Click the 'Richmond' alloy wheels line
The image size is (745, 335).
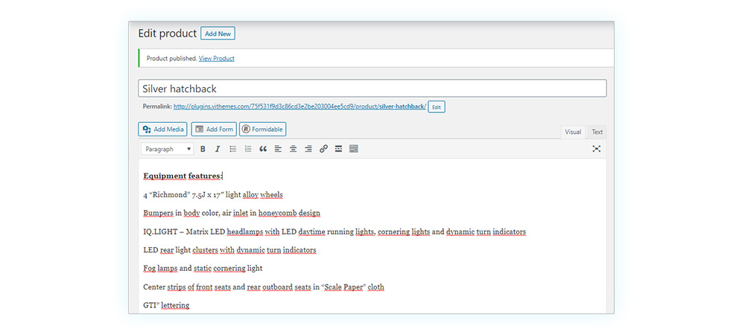pos(213,194)
